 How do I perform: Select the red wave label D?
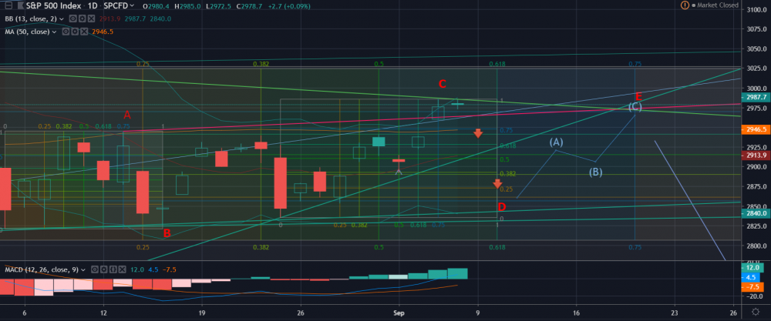(x=502, y=206)
